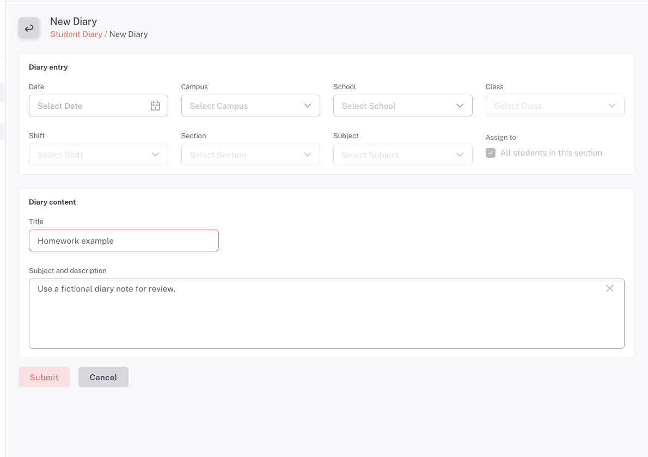Open the calendar icon in Date field
648x457 pixels.
coord(155,106)
